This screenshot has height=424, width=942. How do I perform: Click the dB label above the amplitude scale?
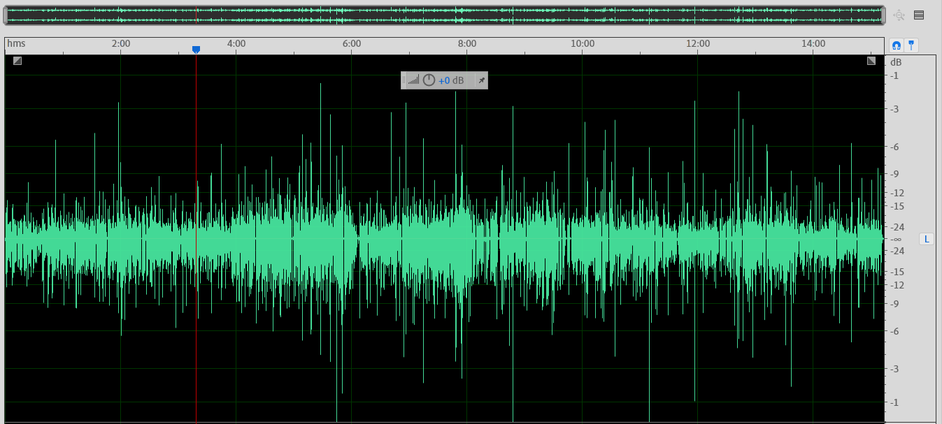click(896, 61)
